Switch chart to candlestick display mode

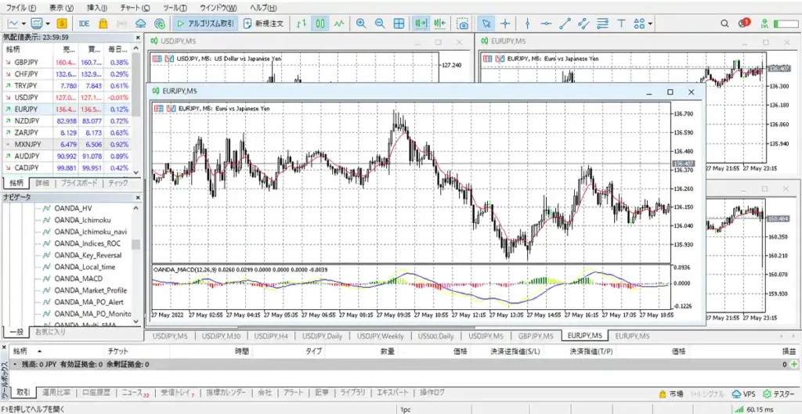coord(320,23)
